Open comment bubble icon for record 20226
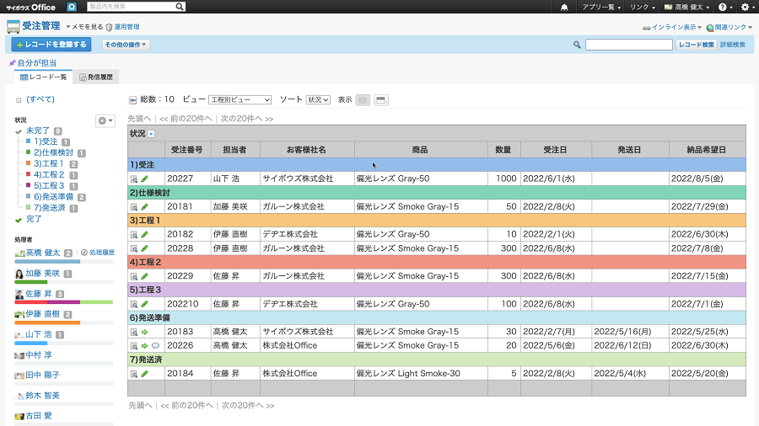Viewport: 759px width, 426px height. 155,345
